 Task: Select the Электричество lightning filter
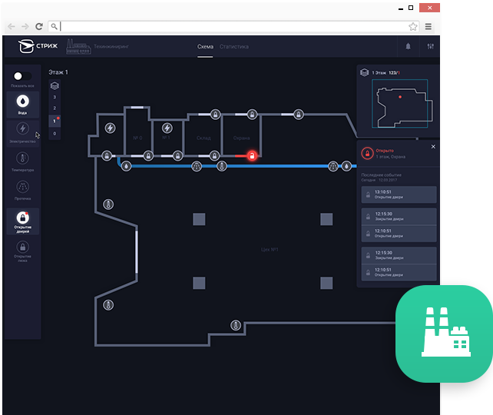click(x=23, y=131)
